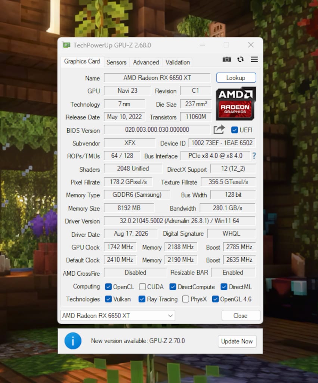This screenshot has height=383, width=318.
Task: Click the Driver Version field
Action: pyautogui.click(x=180, y=221)
